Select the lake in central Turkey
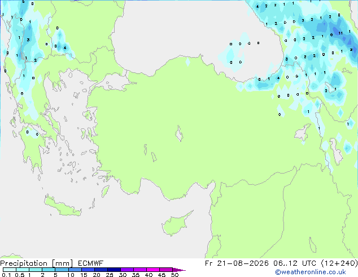This screenshot has height=277, width=358. [x=179, y=133]
